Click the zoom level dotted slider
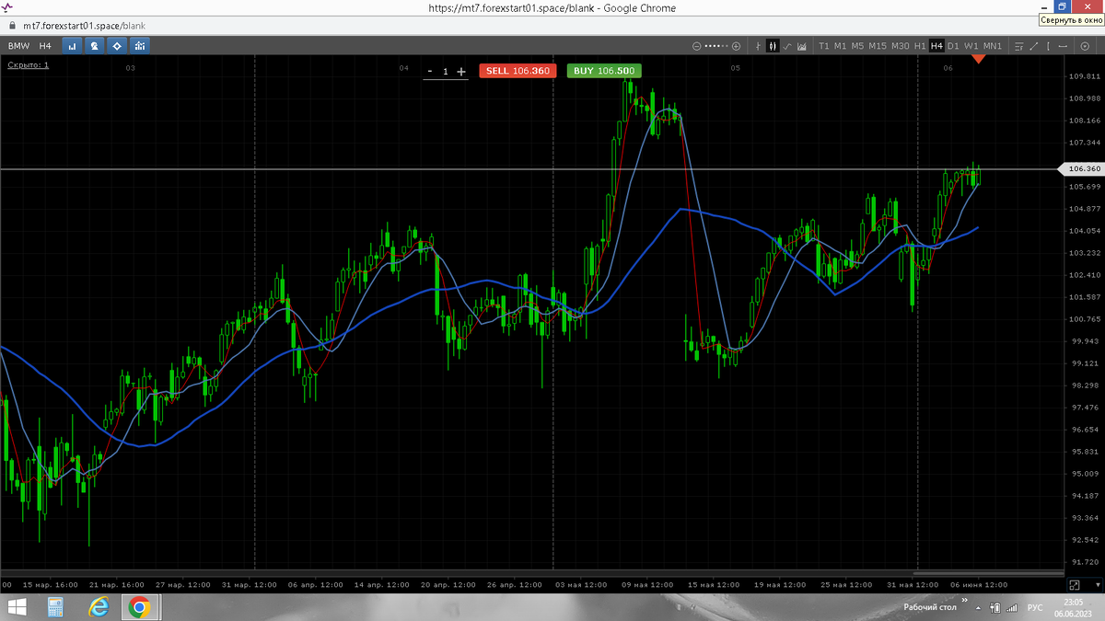This screenshot has width=1105, height=621. 715,46
